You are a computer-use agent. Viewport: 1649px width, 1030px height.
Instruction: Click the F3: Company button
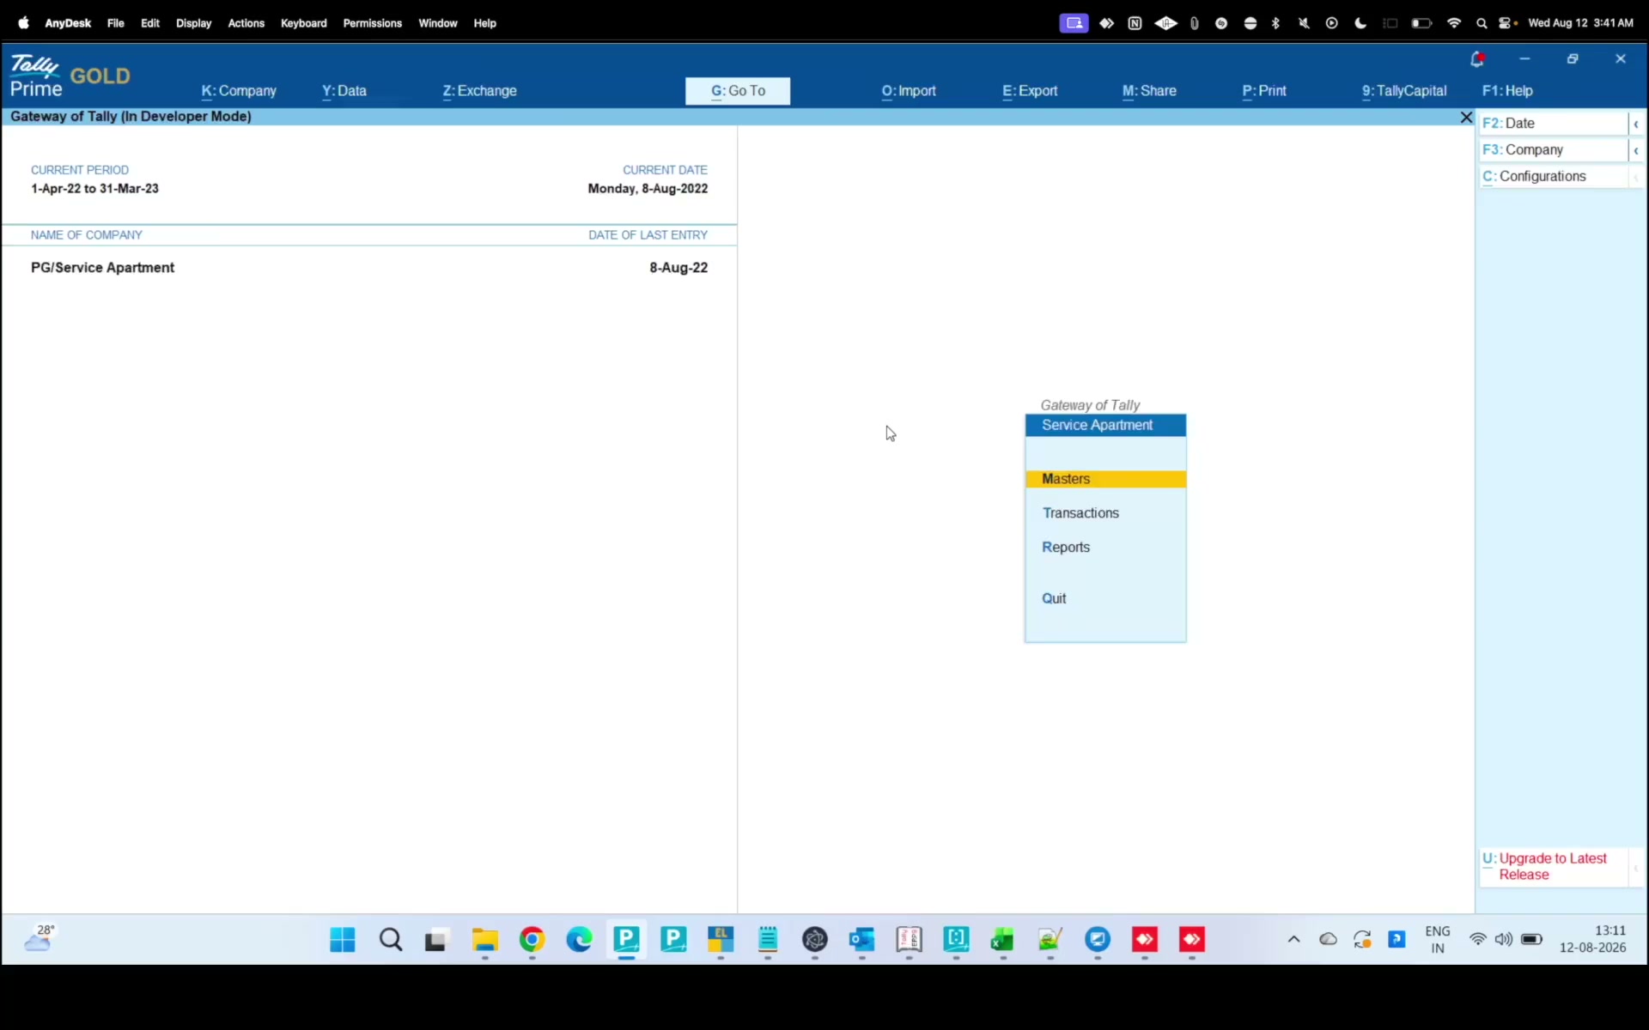(1553, 150)
